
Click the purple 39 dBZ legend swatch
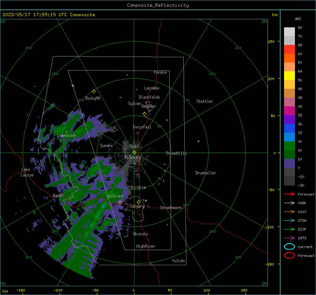(x=289, y=119)
